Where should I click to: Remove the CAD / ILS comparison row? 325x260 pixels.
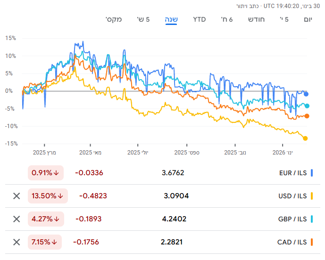(x=17, y=242)
